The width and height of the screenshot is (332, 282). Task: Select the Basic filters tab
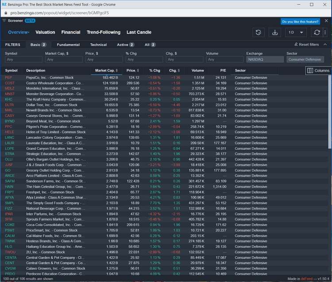pyautogui.click(x=38, y=45)
